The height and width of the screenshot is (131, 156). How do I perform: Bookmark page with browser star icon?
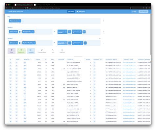tap(131, 8)
